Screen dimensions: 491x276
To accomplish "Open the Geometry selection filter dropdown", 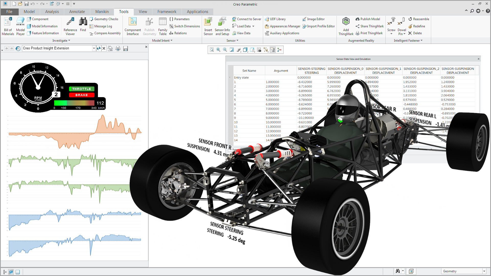I will pos(484,271).
